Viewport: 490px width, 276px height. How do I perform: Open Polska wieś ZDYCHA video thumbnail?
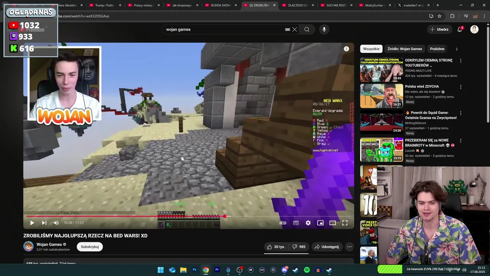click(381, 96)
